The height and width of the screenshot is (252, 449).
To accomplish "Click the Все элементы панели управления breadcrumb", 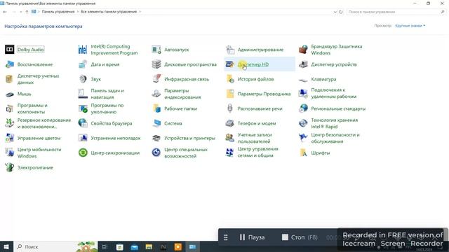I will point(109,12).
